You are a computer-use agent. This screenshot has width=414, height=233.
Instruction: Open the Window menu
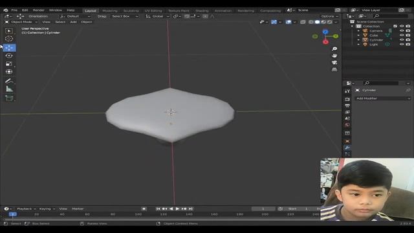(x=56, y=10)
